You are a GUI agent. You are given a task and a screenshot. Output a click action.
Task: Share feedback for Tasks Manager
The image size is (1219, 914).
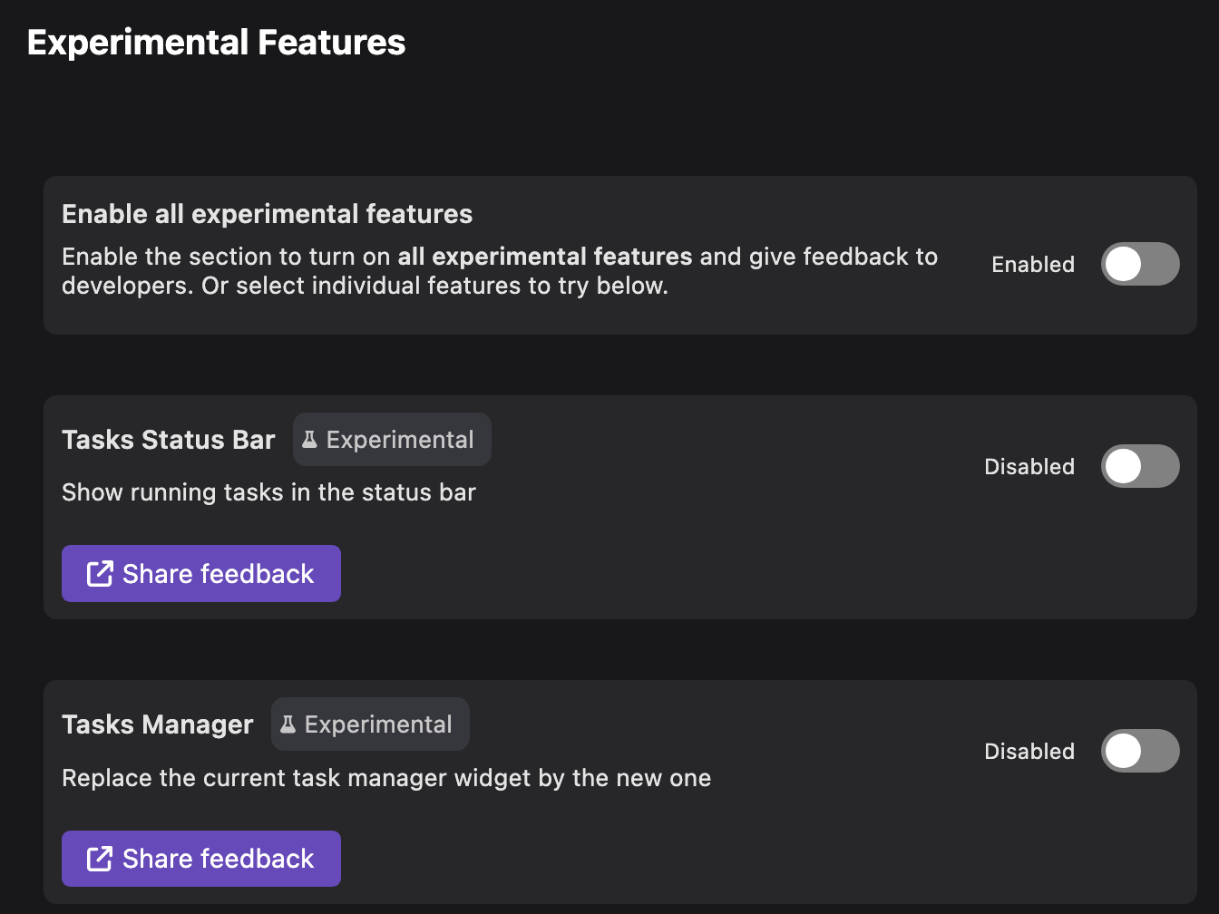tap(200, 858)
